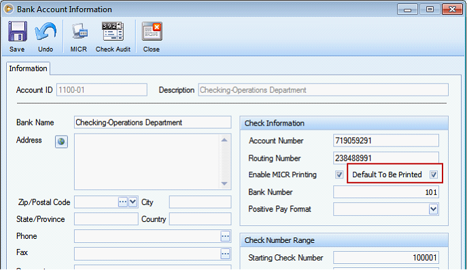Uncheck the Default To Be Printed checkbox
The image size is (467, 270).
[x=434, y=174]
